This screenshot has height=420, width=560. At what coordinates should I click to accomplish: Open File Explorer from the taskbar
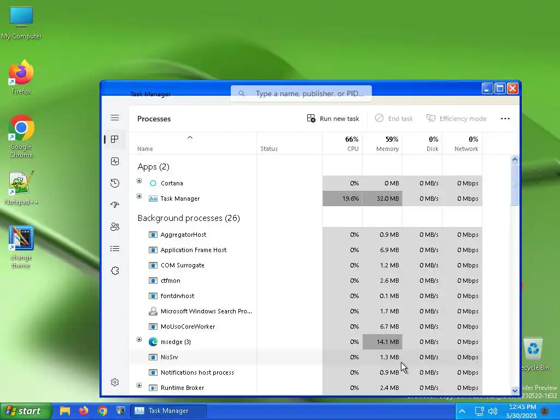coord(65,411)
